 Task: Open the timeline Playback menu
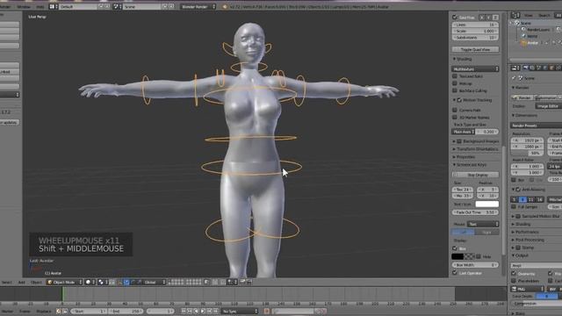point(44,312)
